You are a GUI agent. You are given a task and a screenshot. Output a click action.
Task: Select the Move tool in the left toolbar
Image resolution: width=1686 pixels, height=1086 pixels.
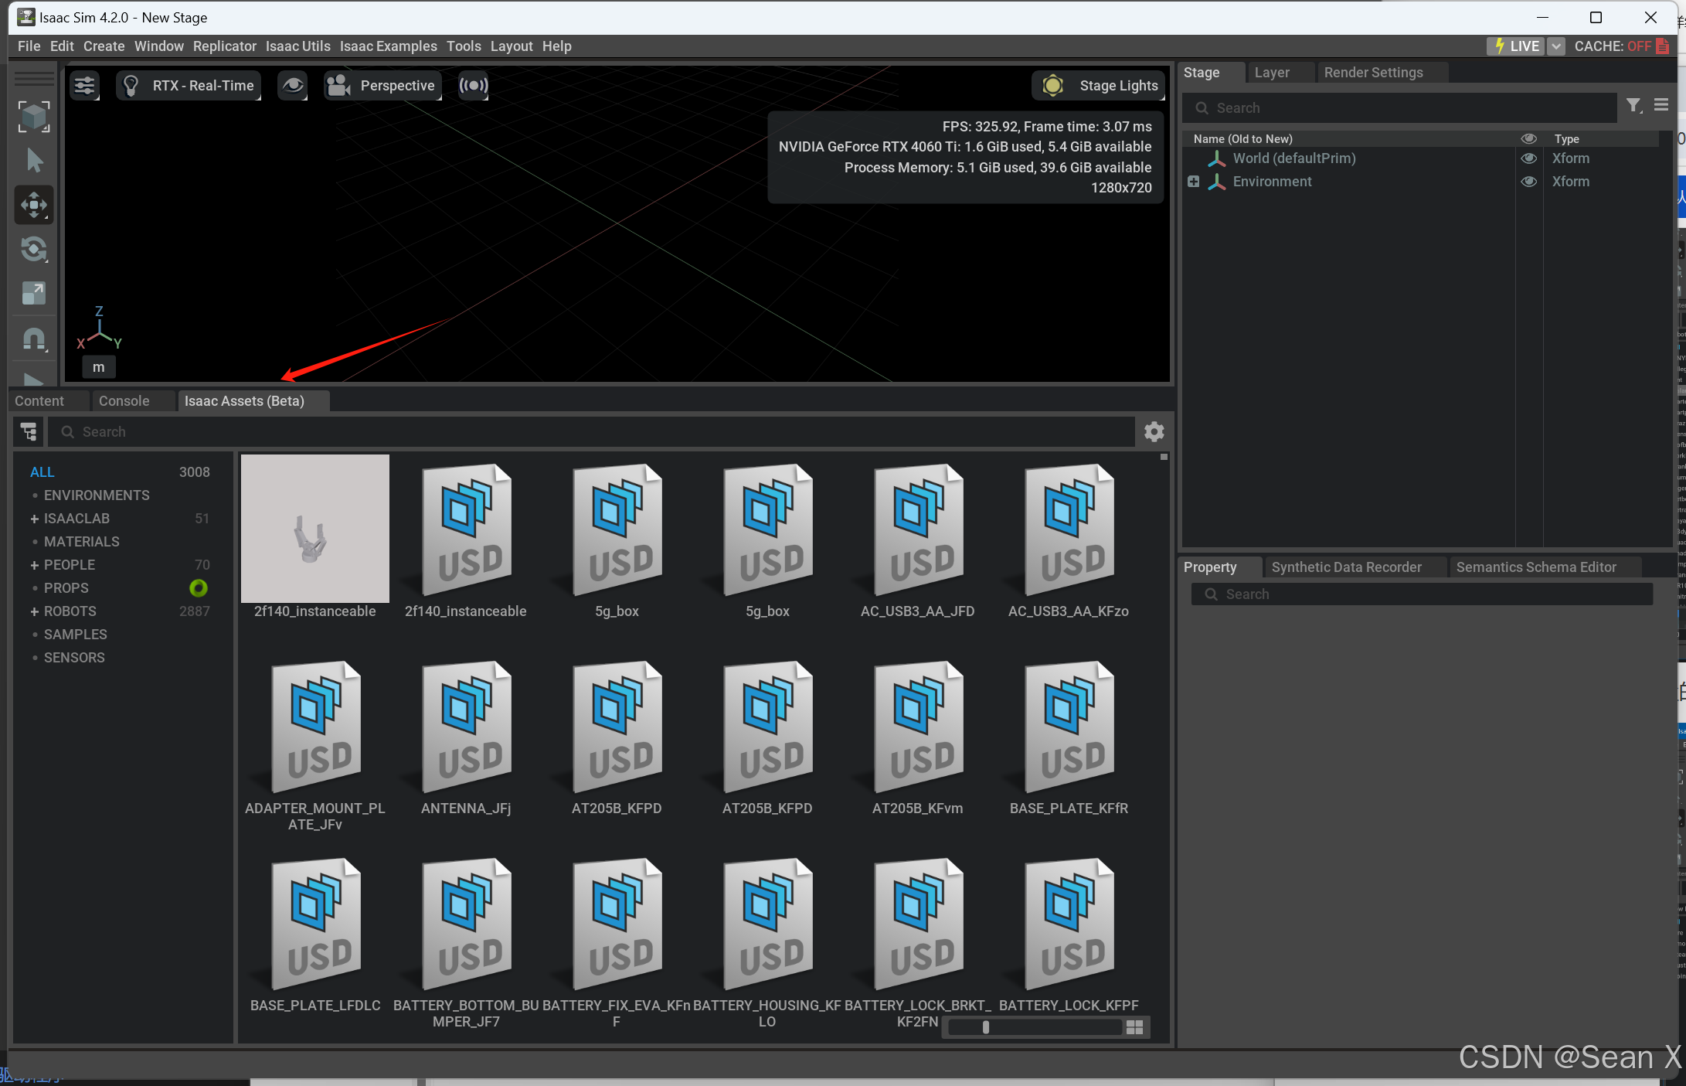pos(34,205)
